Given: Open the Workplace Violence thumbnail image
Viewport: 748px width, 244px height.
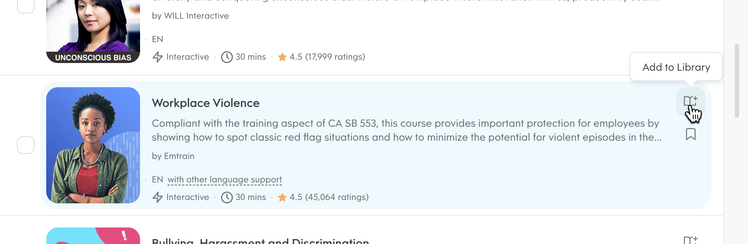Looking at the screenshot, I should [x=93, y=145].
